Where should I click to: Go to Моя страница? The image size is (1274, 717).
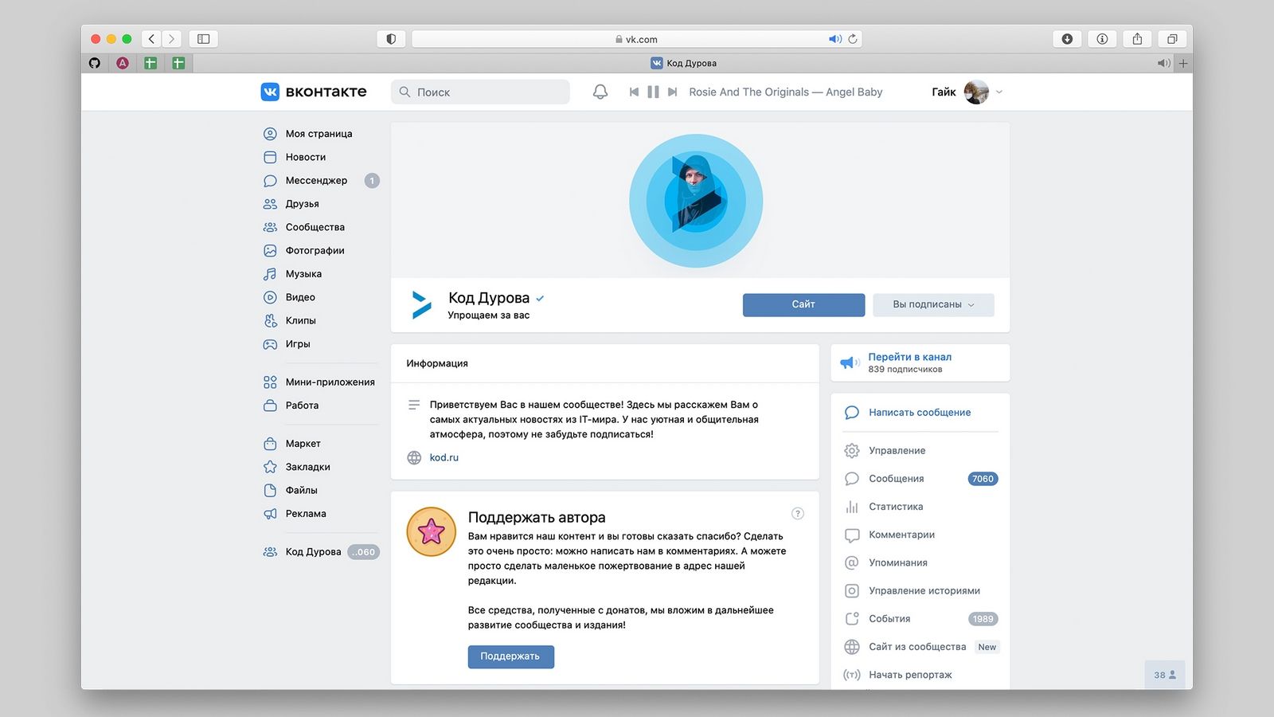[318, 134]
